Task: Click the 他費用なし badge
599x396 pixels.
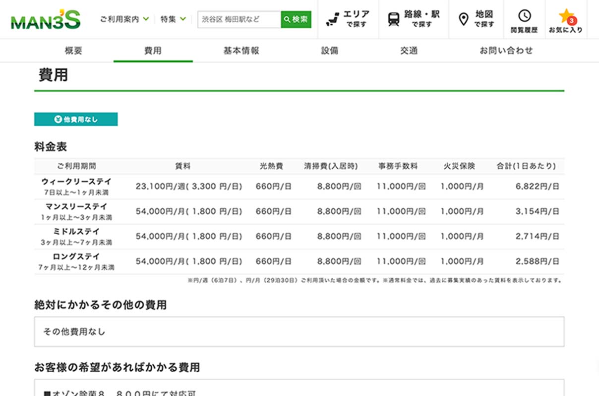Action: point(76,119)
